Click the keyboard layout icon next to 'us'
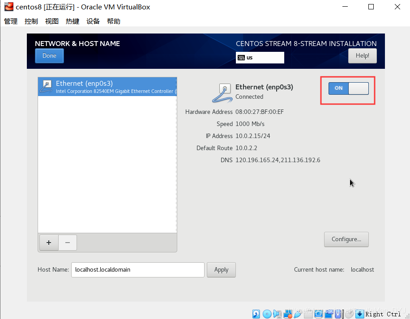 (241, 58)
